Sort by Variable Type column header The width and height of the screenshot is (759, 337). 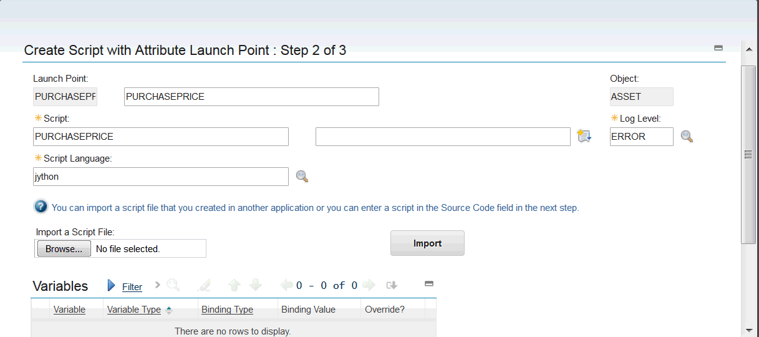click(134, 310)
